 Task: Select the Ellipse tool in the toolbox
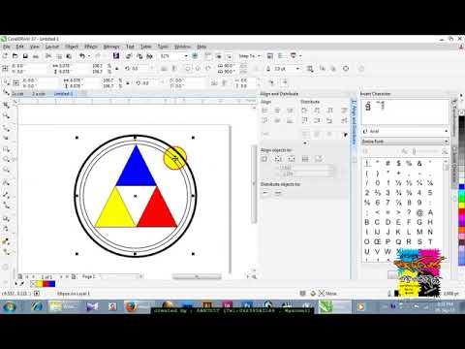coord(6,159)
